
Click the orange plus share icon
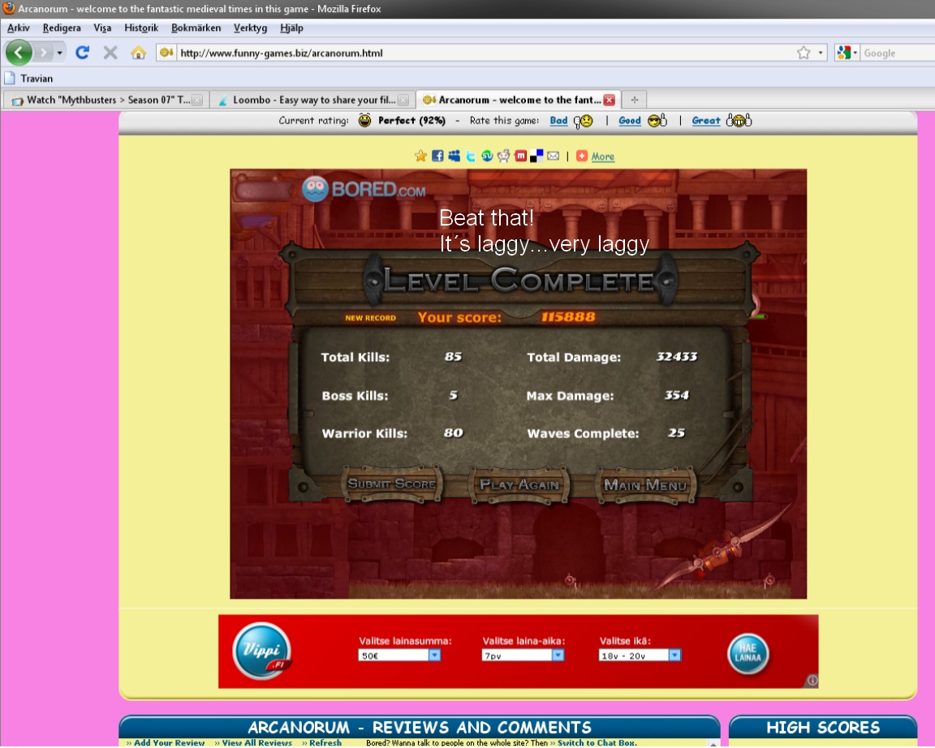click(582, 156)
